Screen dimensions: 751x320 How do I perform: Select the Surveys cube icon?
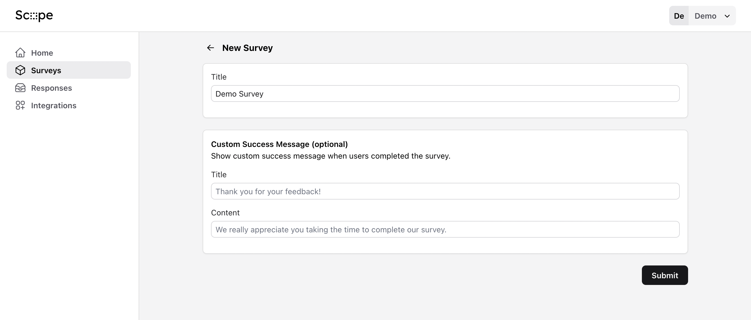click(20, 70)
